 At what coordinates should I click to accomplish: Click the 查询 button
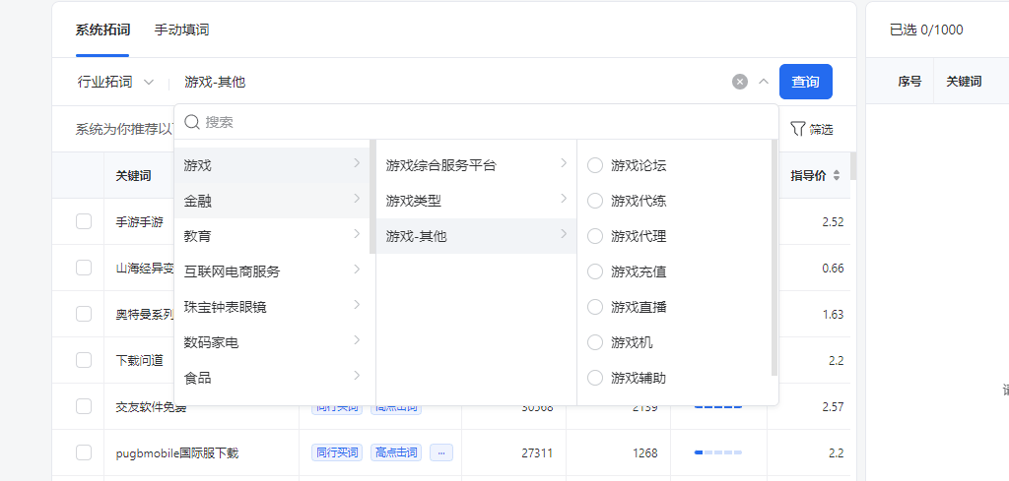point(806,82)
